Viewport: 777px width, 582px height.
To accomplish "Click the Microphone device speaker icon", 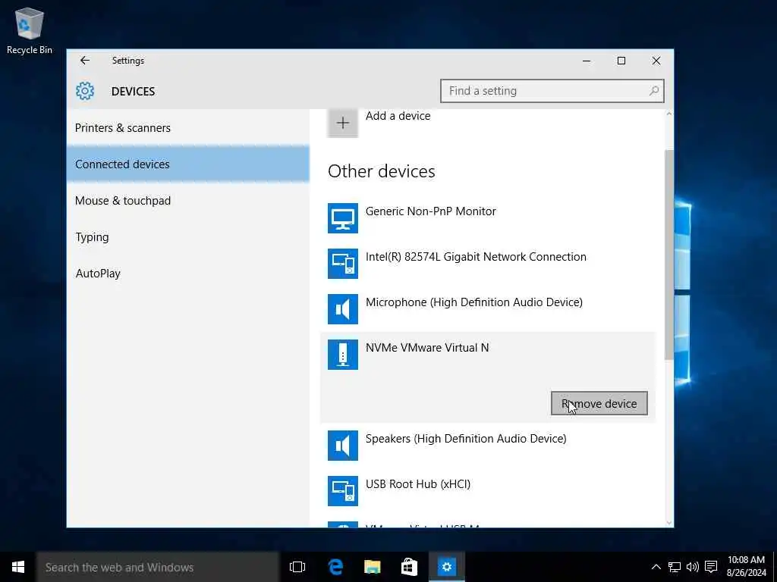I will [343, 309].
